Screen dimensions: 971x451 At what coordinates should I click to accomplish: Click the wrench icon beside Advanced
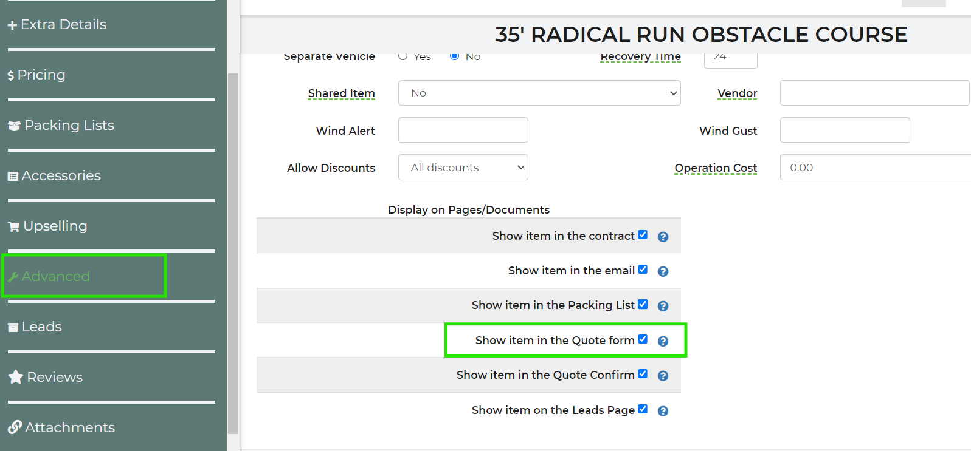point(13,277)
